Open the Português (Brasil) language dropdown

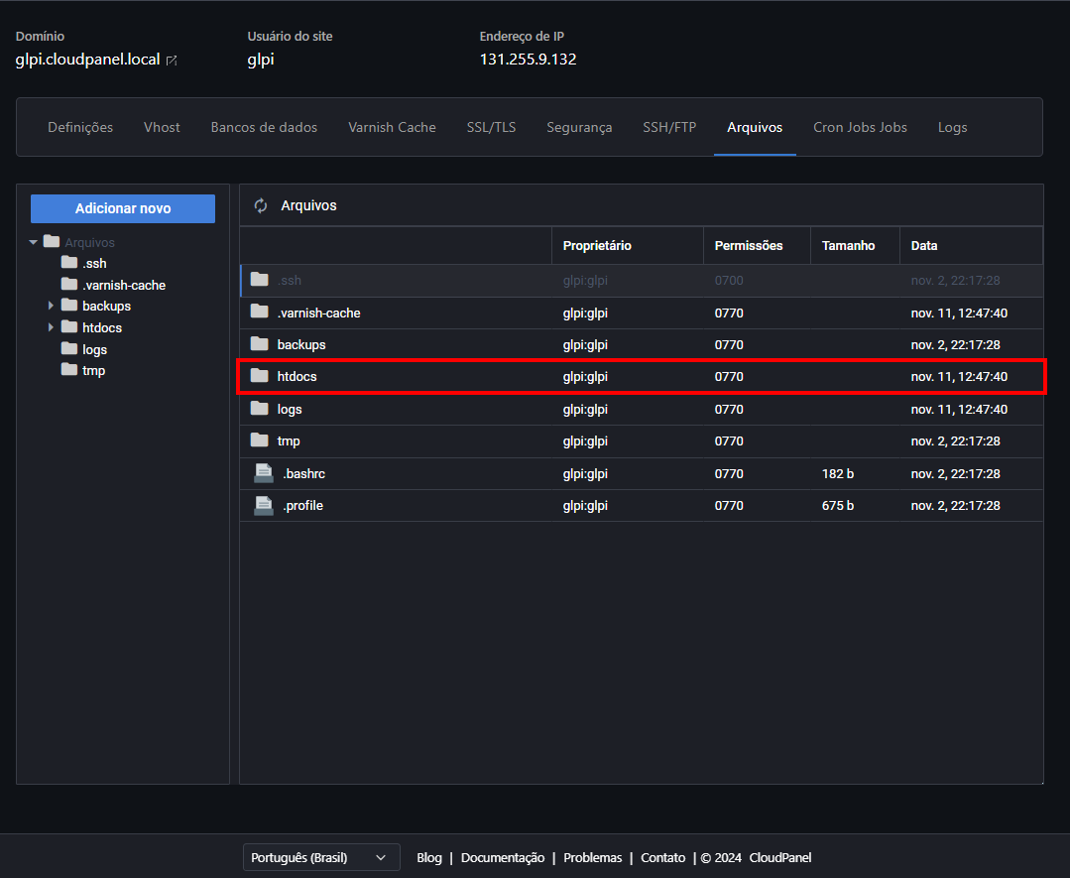click(x=320, y=857)
